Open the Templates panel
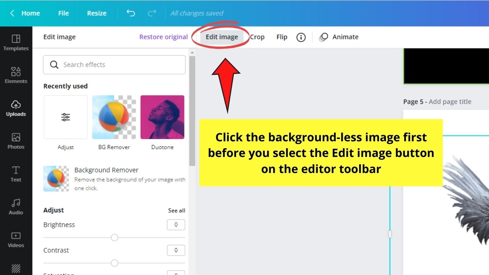 click(16, 42)
